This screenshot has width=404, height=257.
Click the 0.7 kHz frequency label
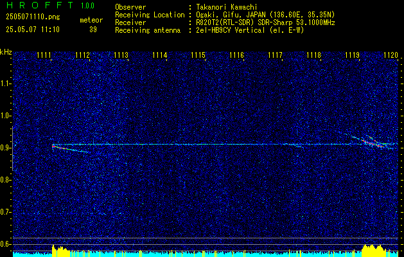coord(6,212)
